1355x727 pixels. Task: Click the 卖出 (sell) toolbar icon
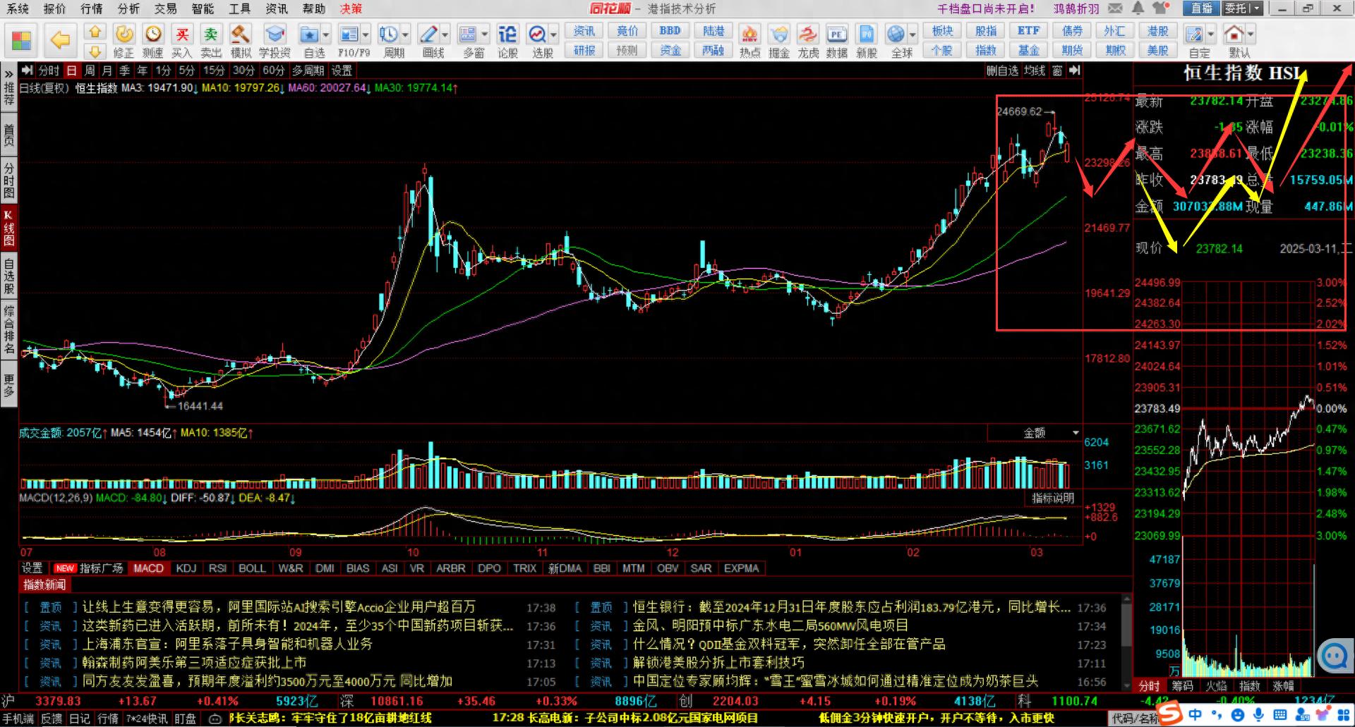tap(210, 40)
